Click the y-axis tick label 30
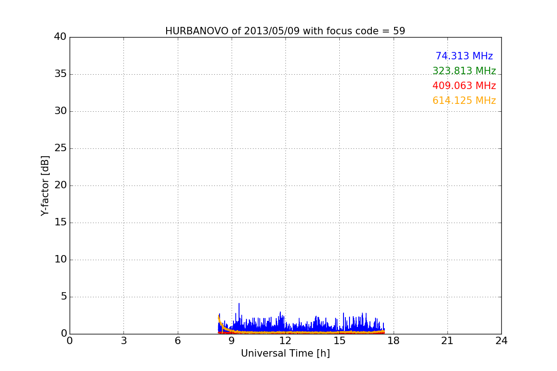 pos(60,111)
